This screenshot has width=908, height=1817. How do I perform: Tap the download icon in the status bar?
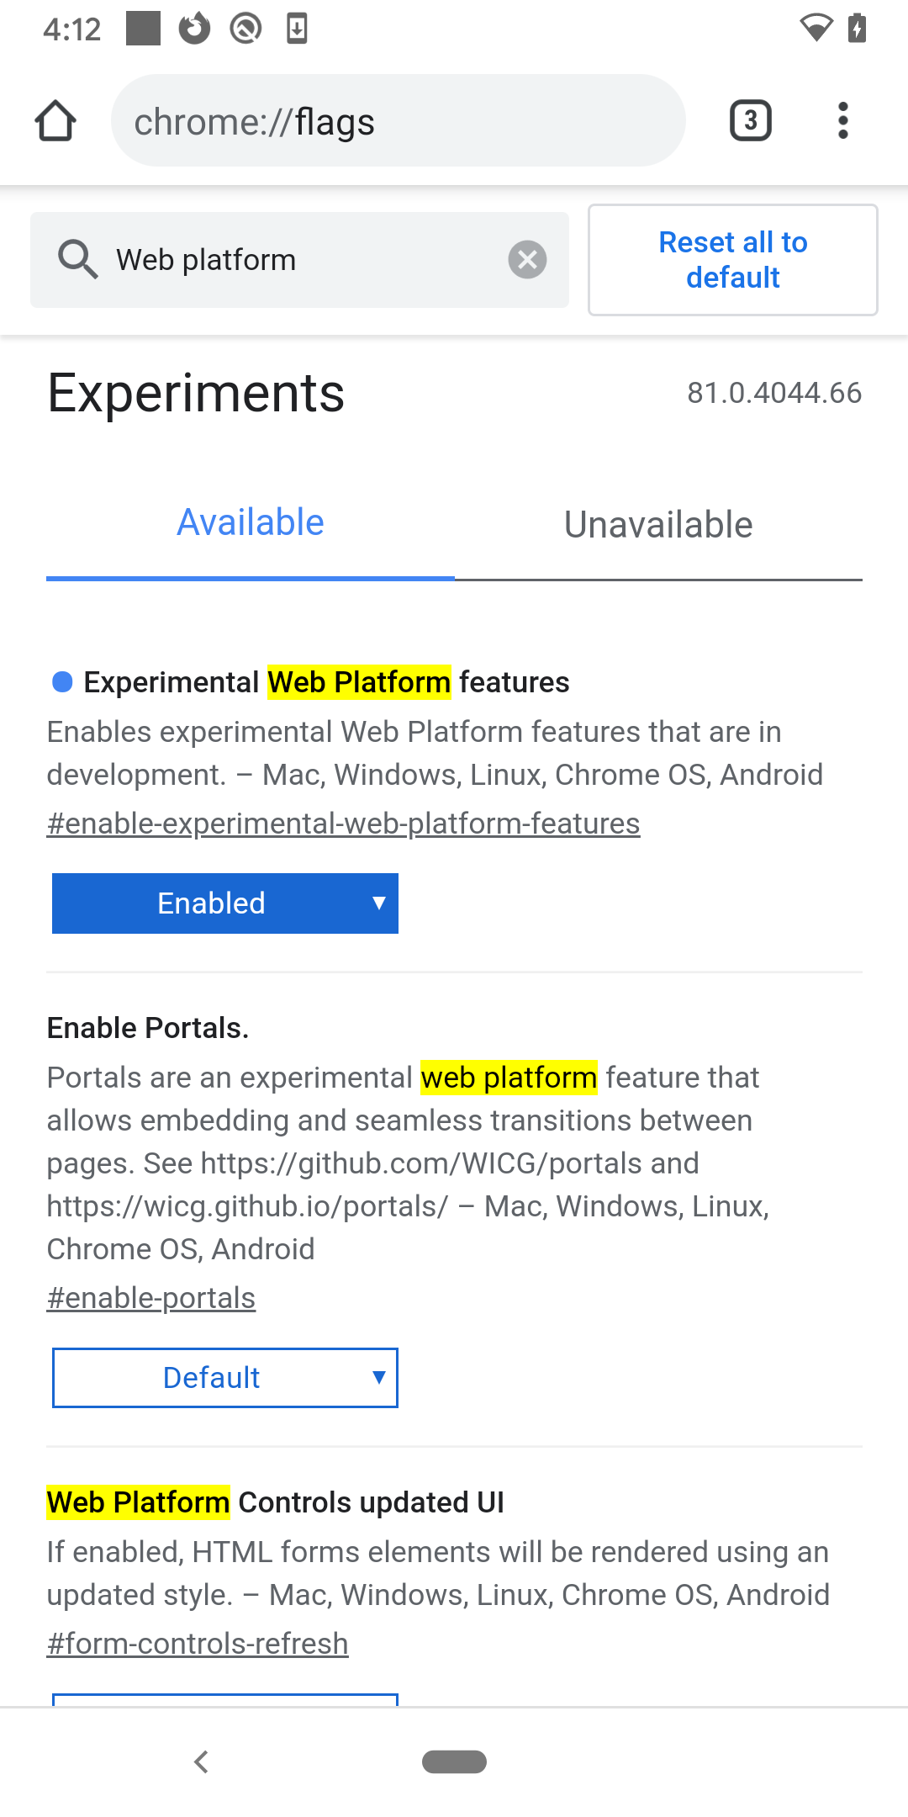click(x=296, y=29)
